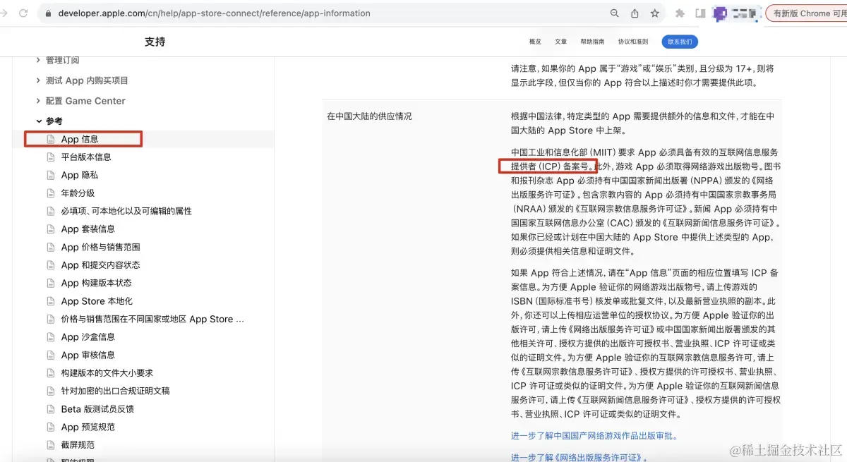The image size is (847, 462).
Task: Open the 平台版本信息 sidebar item
Action: point(86,157)
